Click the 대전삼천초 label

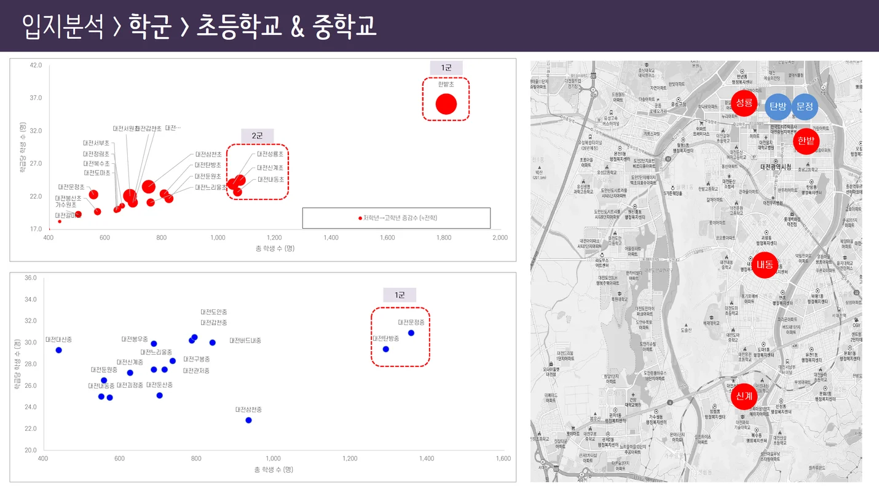[208, 154]
